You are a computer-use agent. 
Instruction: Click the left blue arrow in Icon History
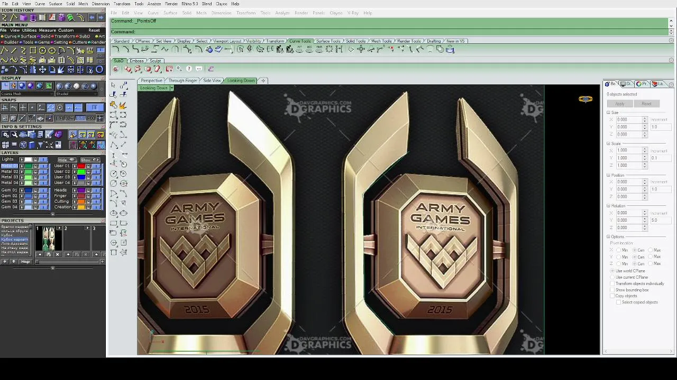[92, 17]
